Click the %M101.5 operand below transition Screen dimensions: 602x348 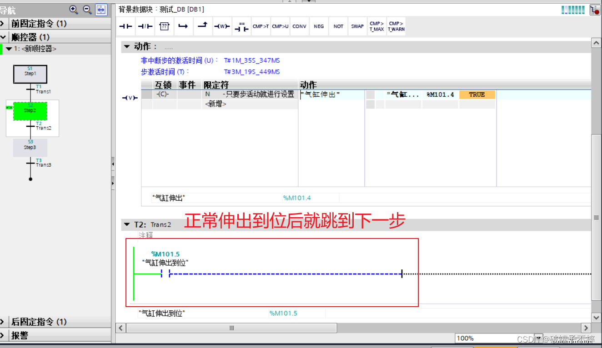coord(283,313)
